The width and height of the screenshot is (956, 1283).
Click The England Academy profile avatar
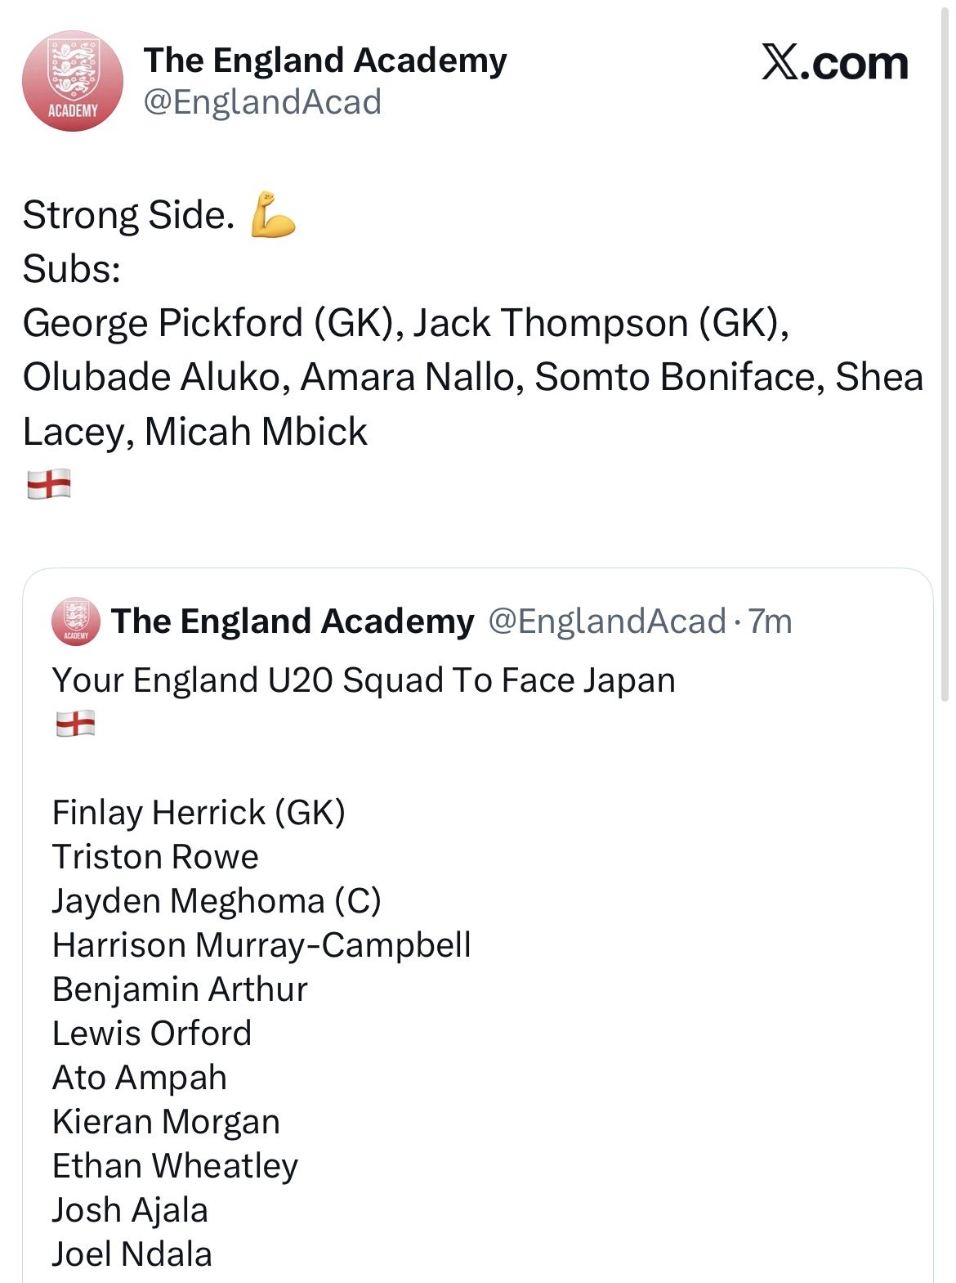click(x=72, y=81)
